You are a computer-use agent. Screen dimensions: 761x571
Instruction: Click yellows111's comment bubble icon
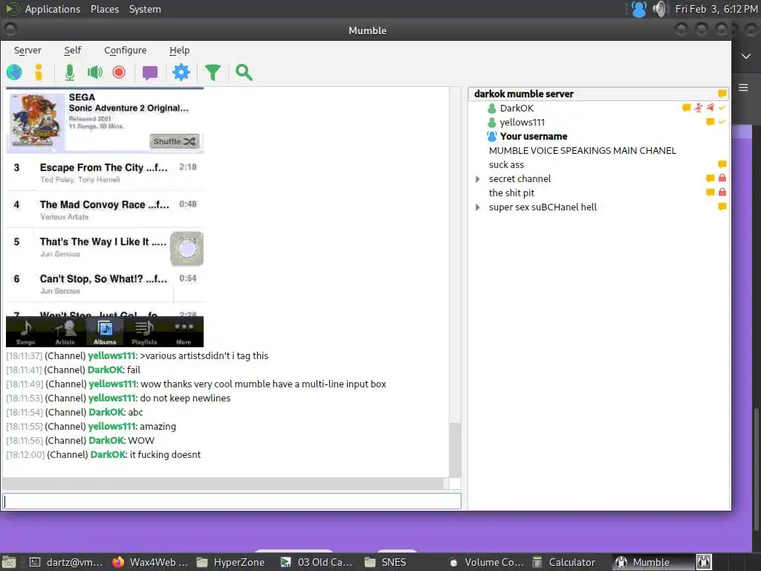(710, 122)
